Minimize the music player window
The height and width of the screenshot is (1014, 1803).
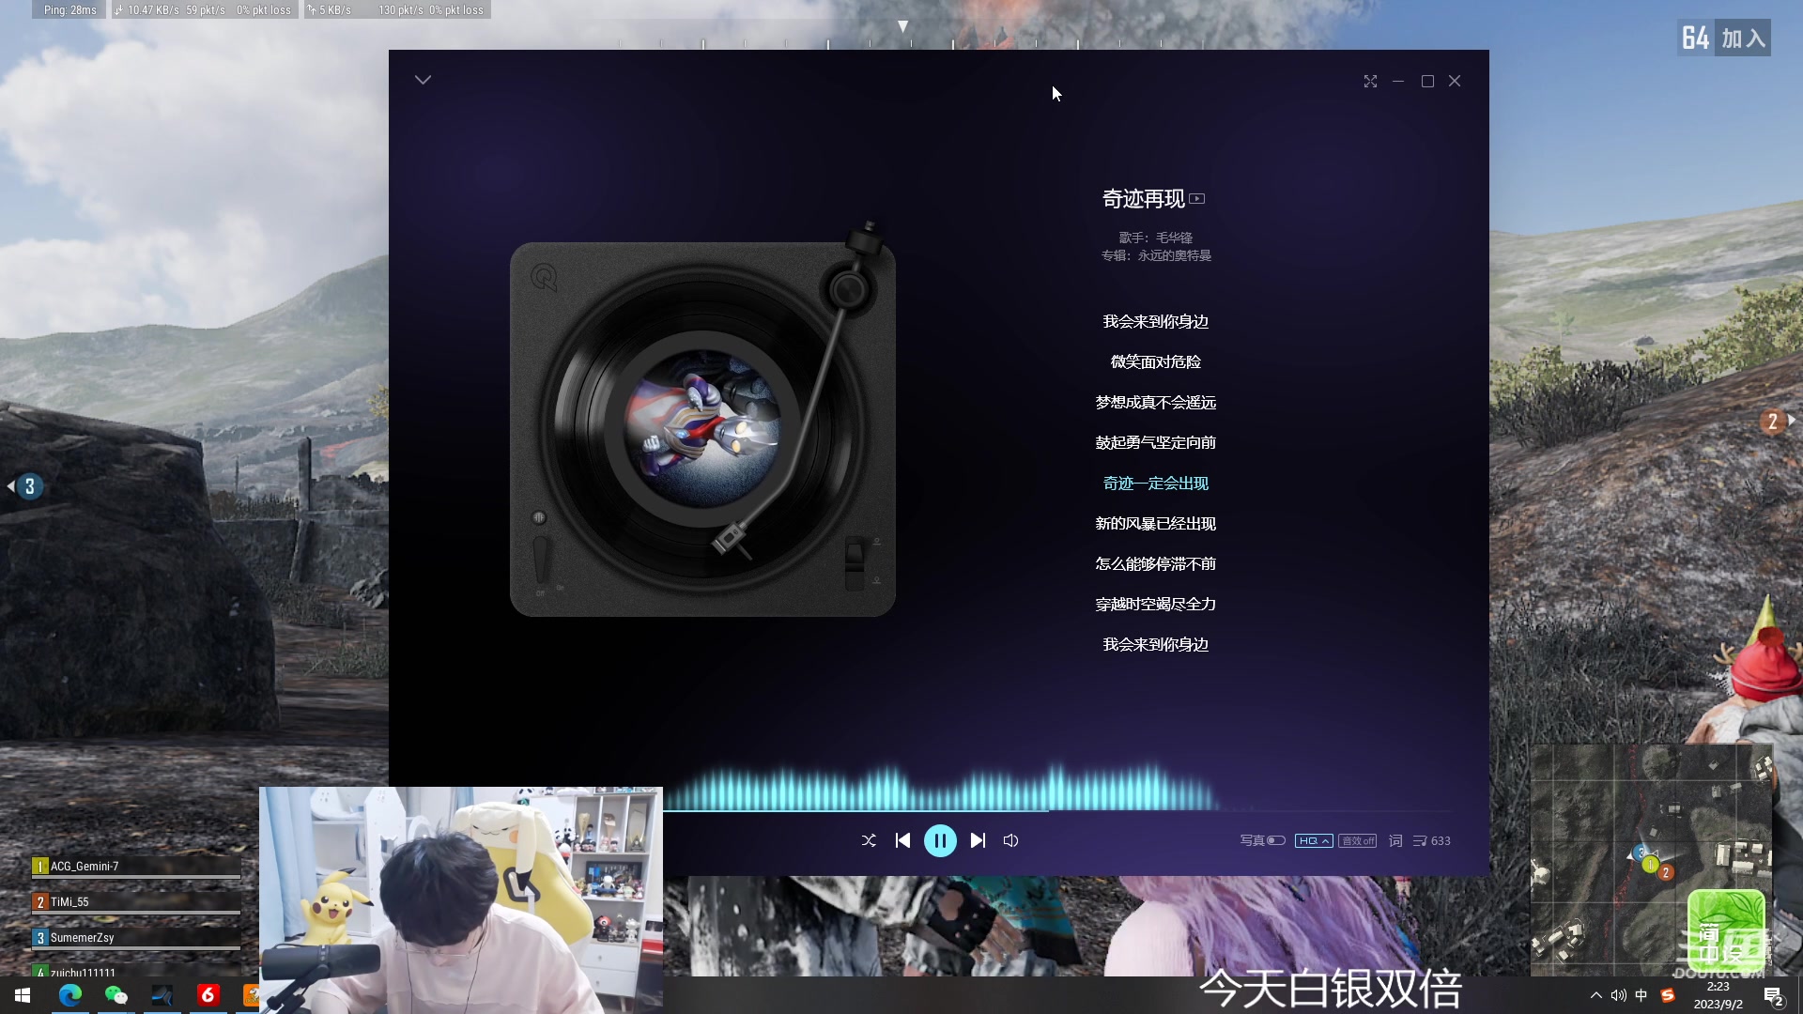pyautogui.click(x=1398, y=82)
